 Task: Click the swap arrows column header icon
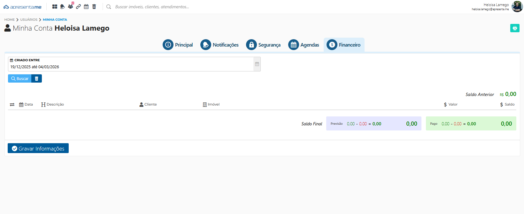point(12,105)
